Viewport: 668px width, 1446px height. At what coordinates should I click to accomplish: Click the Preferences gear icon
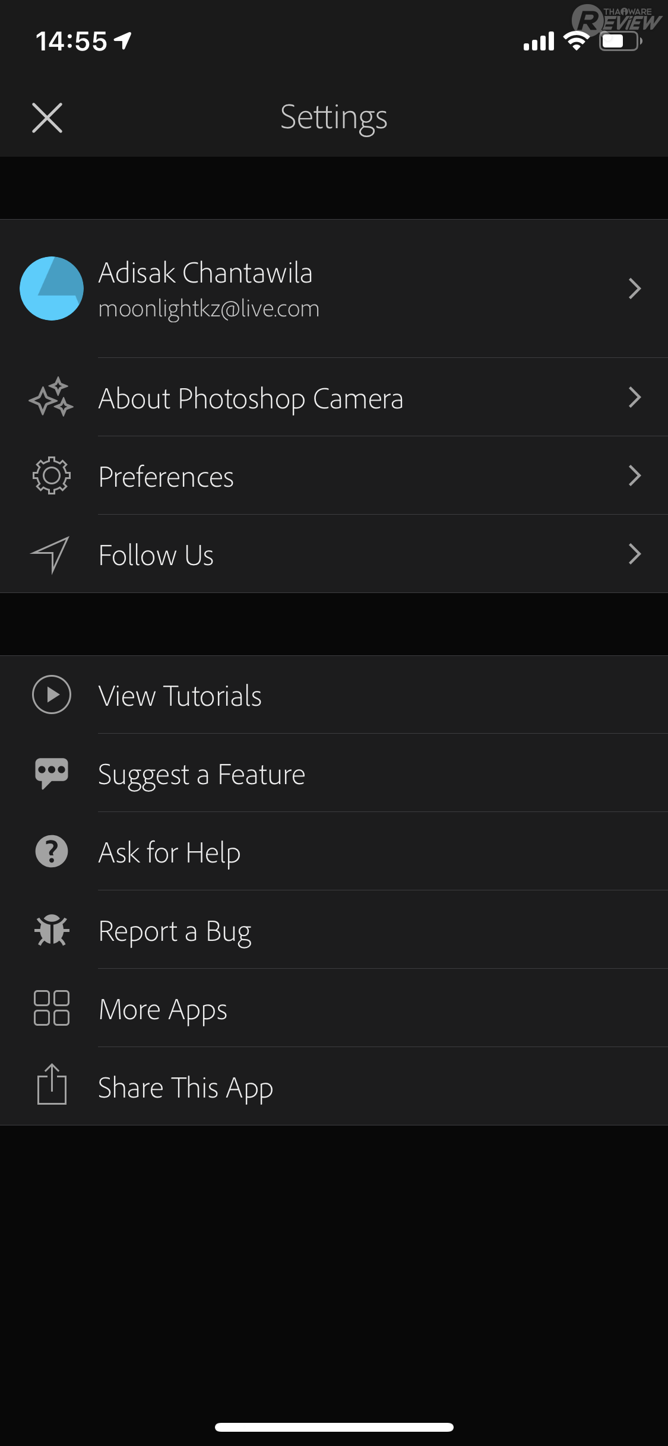[x=52, y=475]
